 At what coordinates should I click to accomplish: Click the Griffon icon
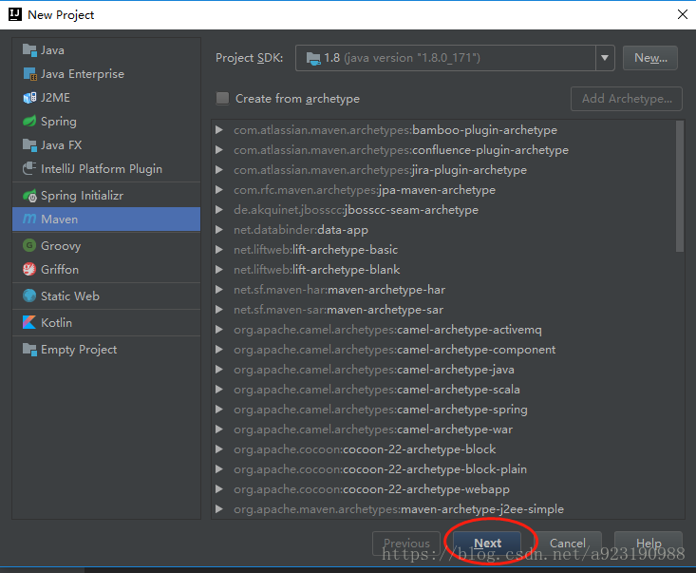point(29,269)
